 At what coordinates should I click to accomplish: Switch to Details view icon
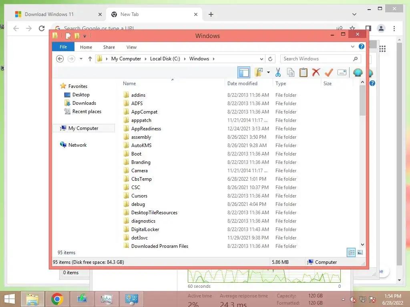pos(351,252)
